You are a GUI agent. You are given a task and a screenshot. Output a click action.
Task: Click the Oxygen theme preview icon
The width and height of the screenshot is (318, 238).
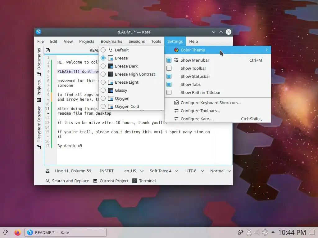click(111, 98)
